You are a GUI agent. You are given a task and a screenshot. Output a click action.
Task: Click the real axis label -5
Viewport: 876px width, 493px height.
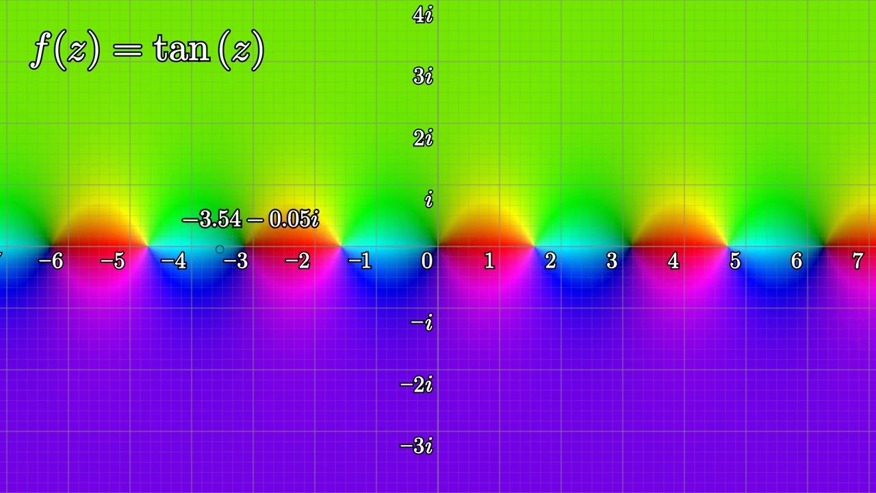coord(113,261)
